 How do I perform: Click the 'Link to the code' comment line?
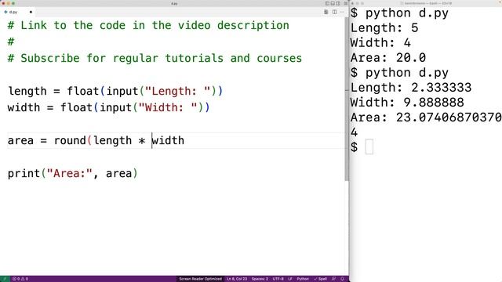click(x=148, y=25)
